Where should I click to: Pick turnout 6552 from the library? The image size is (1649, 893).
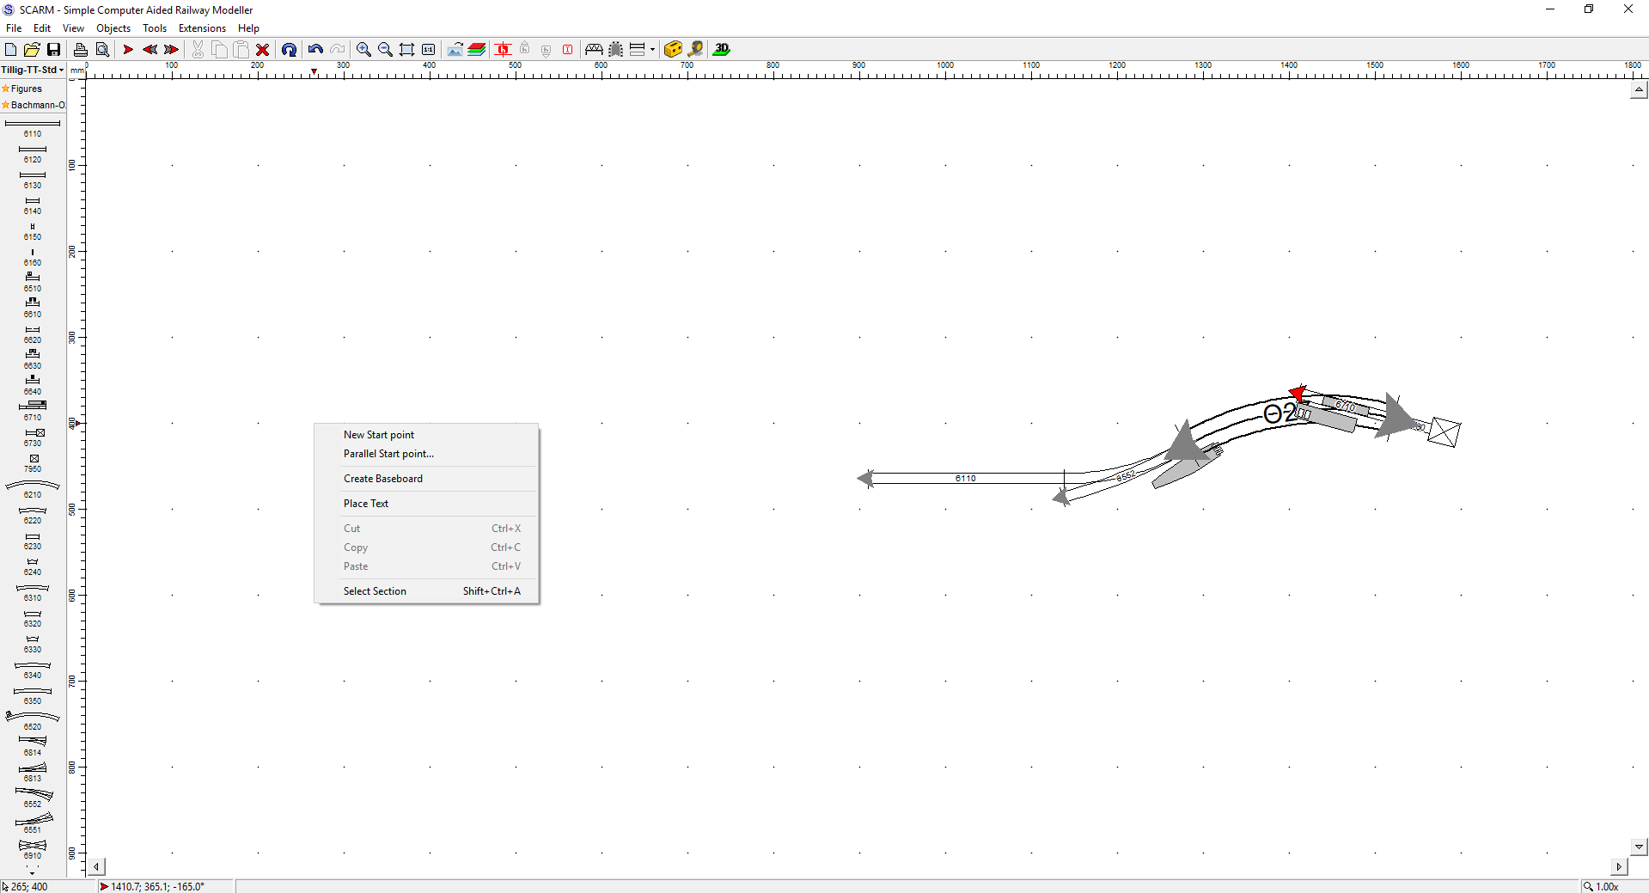[x=33, y=798]
